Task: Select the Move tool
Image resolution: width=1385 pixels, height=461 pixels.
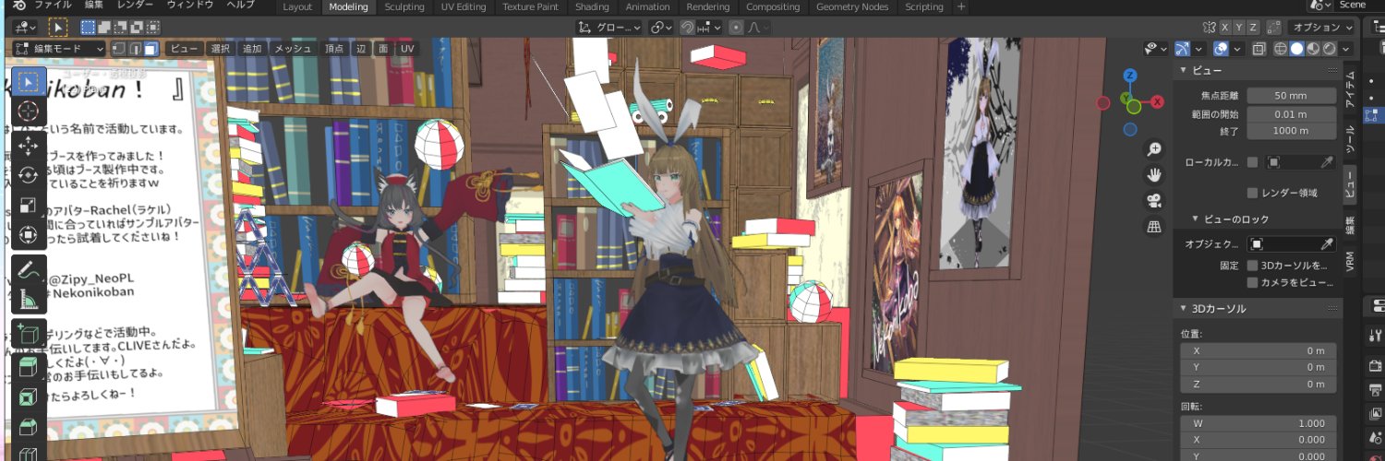Action: tap(29, 146)
